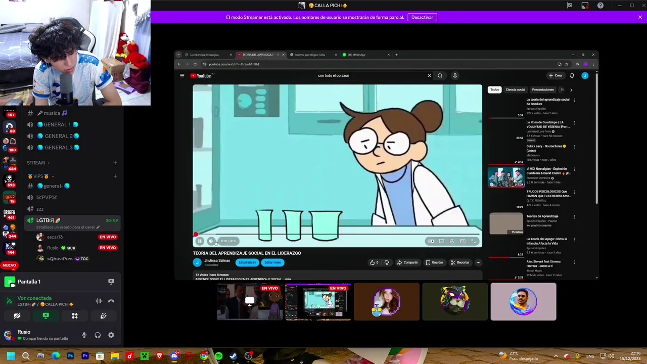Toggle YouTube autoplay switch in player
This screenshot has height=364, width=647.
[431, 241]
